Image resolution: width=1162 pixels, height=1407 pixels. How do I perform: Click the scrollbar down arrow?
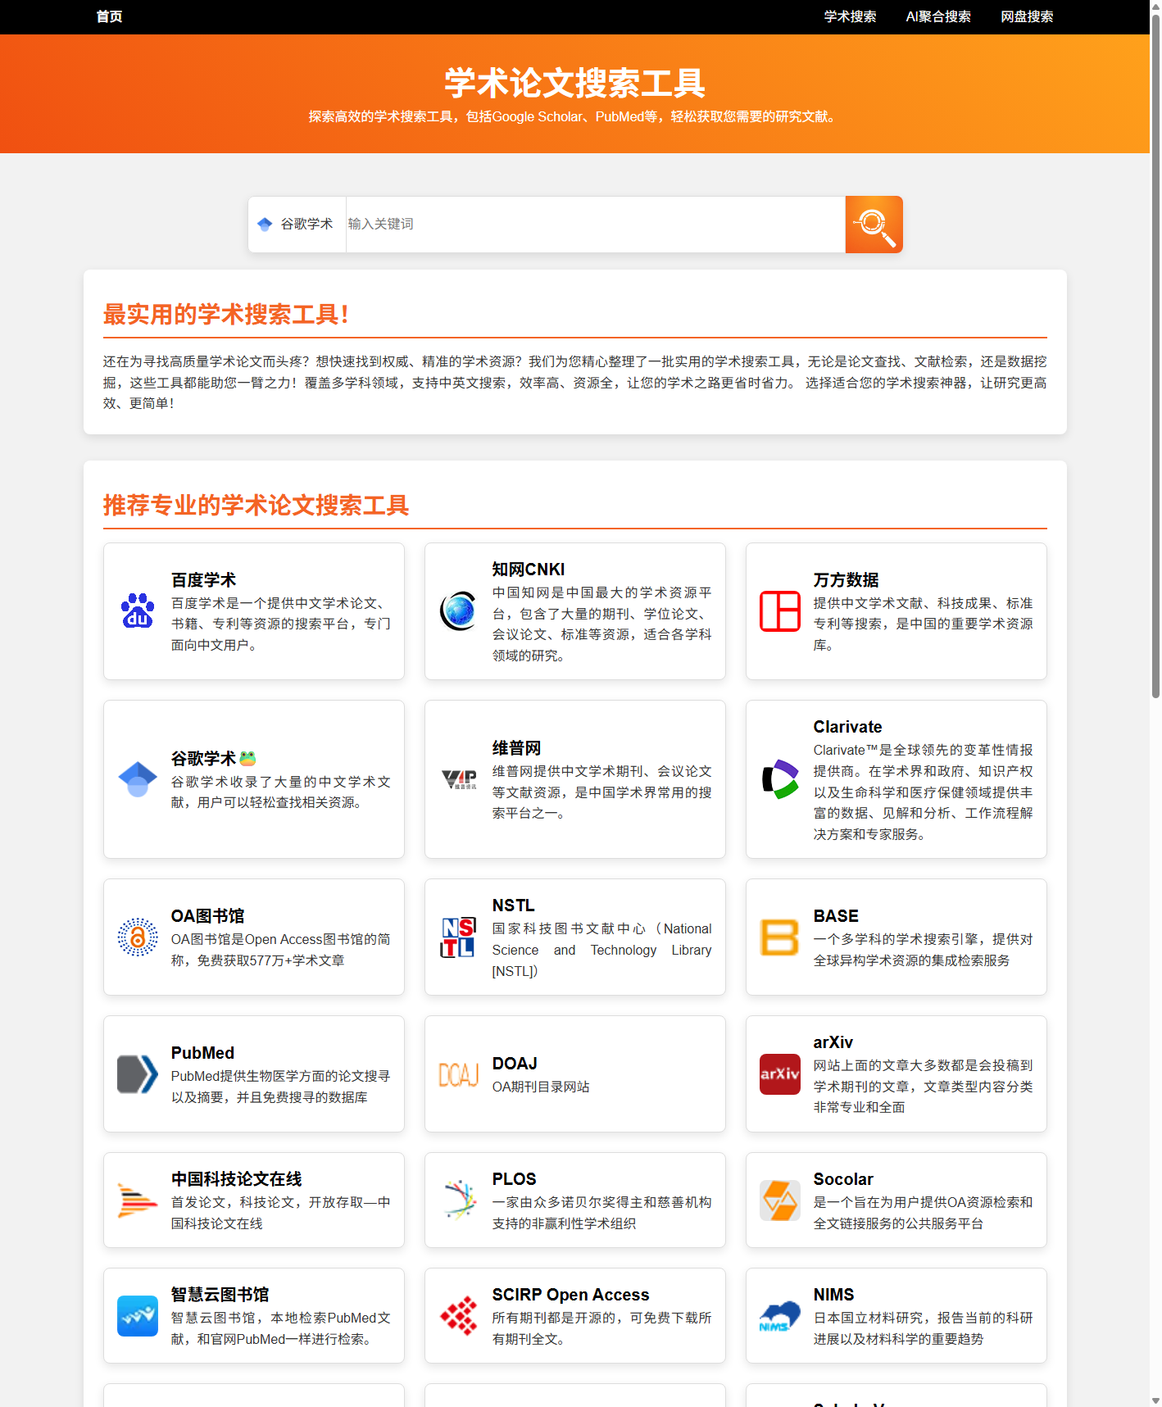click(x=1155, y=1400)
